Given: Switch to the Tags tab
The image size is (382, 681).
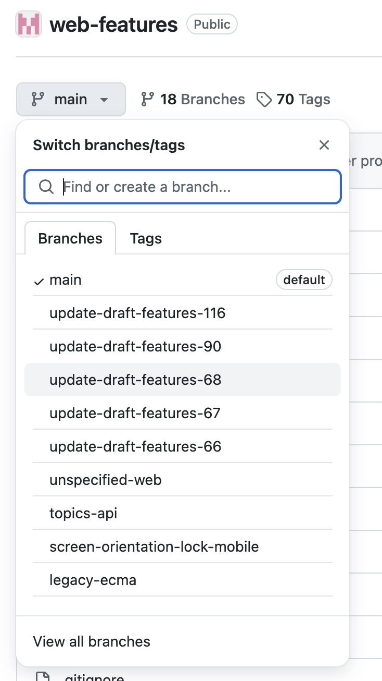Looking at the screenshot, I should pyautogui.click(x=146, y=238).
